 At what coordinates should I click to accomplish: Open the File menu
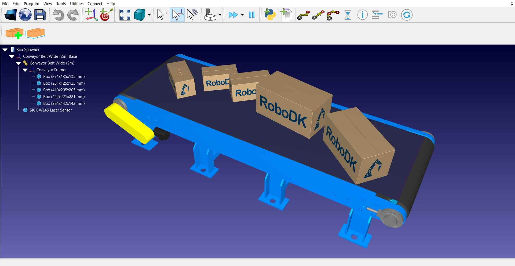coord(5,4)
